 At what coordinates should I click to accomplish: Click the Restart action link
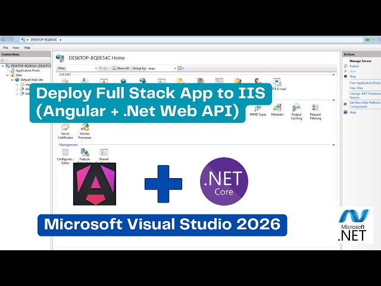(x=354, y=66)
